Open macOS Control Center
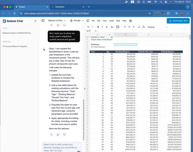The width and height of the screenshot is (193, 152). tap(166, 2)
